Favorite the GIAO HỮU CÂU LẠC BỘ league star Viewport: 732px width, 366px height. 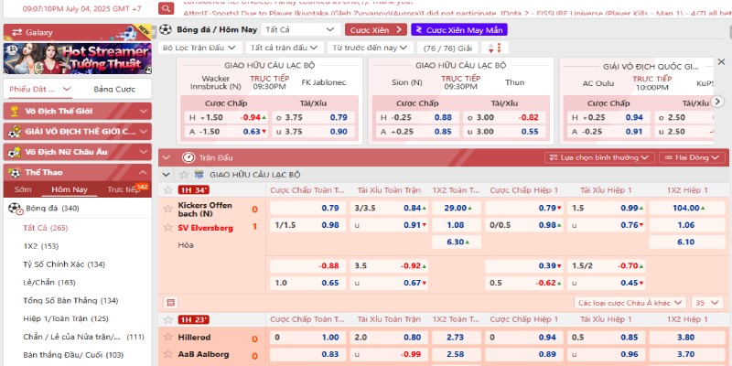[x=184, y=175]
